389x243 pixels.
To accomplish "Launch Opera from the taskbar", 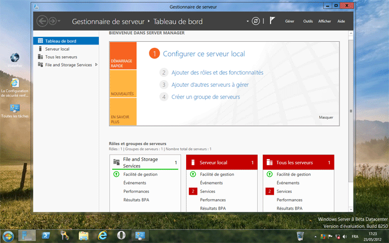I will tap(121, 235).
